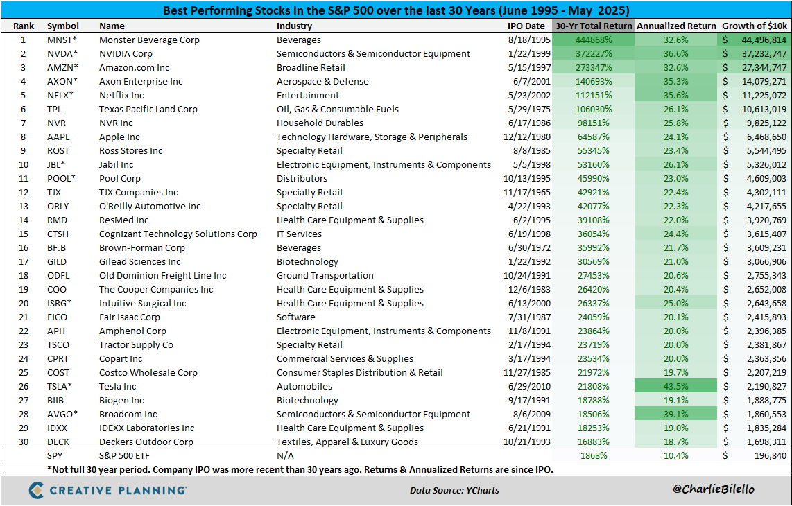Select the MNST* symbol cell
Image resolution: width=792 pixels, height=506 pixels.
(62, 40)
